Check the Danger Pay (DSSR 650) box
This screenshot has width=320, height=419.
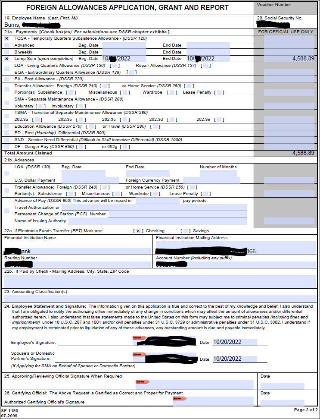[x=81, y=147]
